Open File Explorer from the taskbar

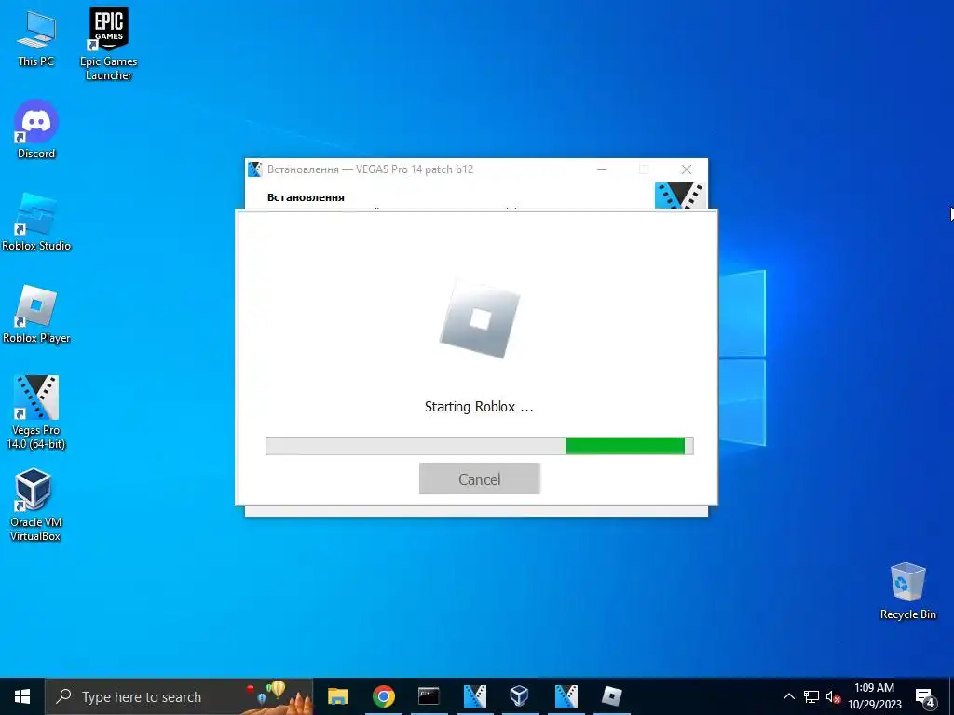coord(337,696)
